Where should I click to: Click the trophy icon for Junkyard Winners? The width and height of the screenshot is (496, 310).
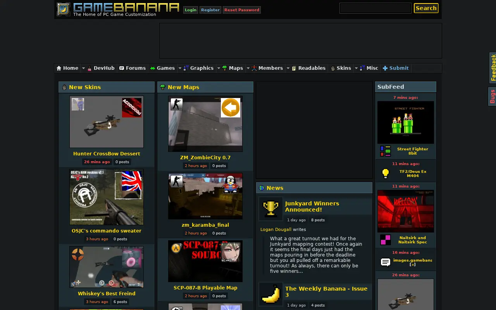click(271, 208)
